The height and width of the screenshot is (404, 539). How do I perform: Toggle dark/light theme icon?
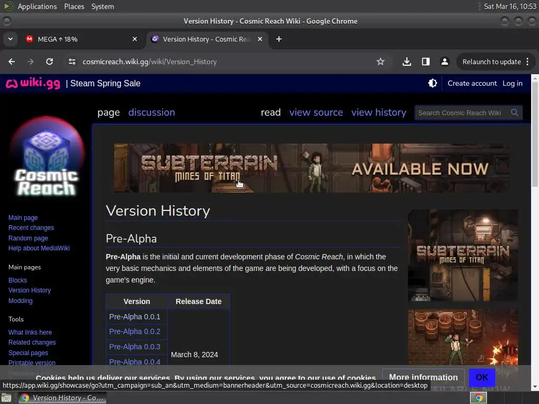(433, 83)
